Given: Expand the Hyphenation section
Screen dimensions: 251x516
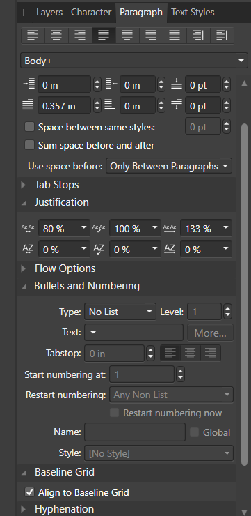Looking at the screenshot, I should [64, 509].
